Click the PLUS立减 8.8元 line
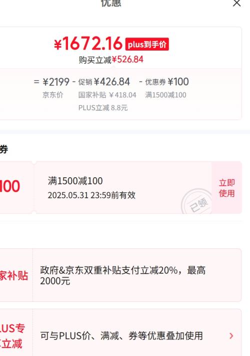This screenshot has height=356, width=250. (x=103, y=108)
